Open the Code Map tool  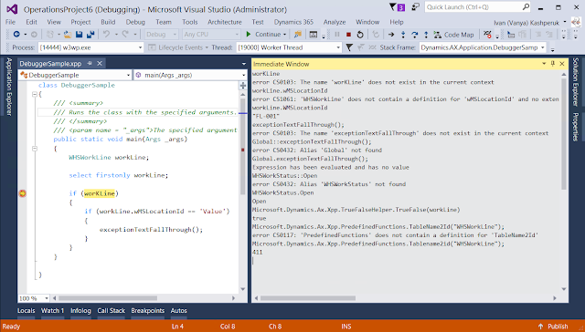453,35
